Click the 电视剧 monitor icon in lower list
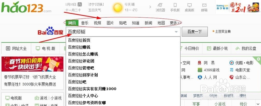The width and height of the screenshot is (261, 106). tap(7, 98)
